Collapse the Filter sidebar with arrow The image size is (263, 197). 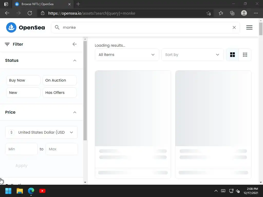click(74, 44)
